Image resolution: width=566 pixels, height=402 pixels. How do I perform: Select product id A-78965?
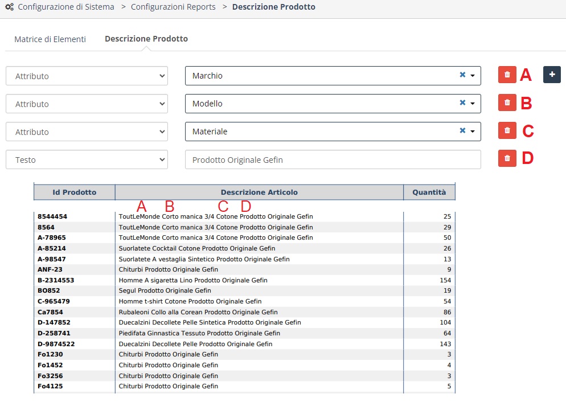(x=52, y=237)
